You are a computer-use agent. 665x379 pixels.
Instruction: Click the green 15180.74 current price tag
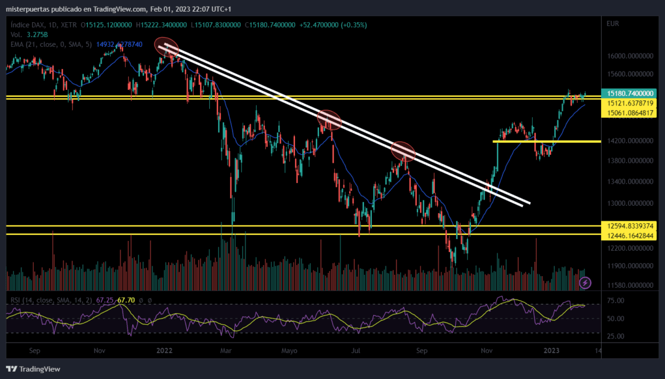pyautogui.click(x=629, y=94)
